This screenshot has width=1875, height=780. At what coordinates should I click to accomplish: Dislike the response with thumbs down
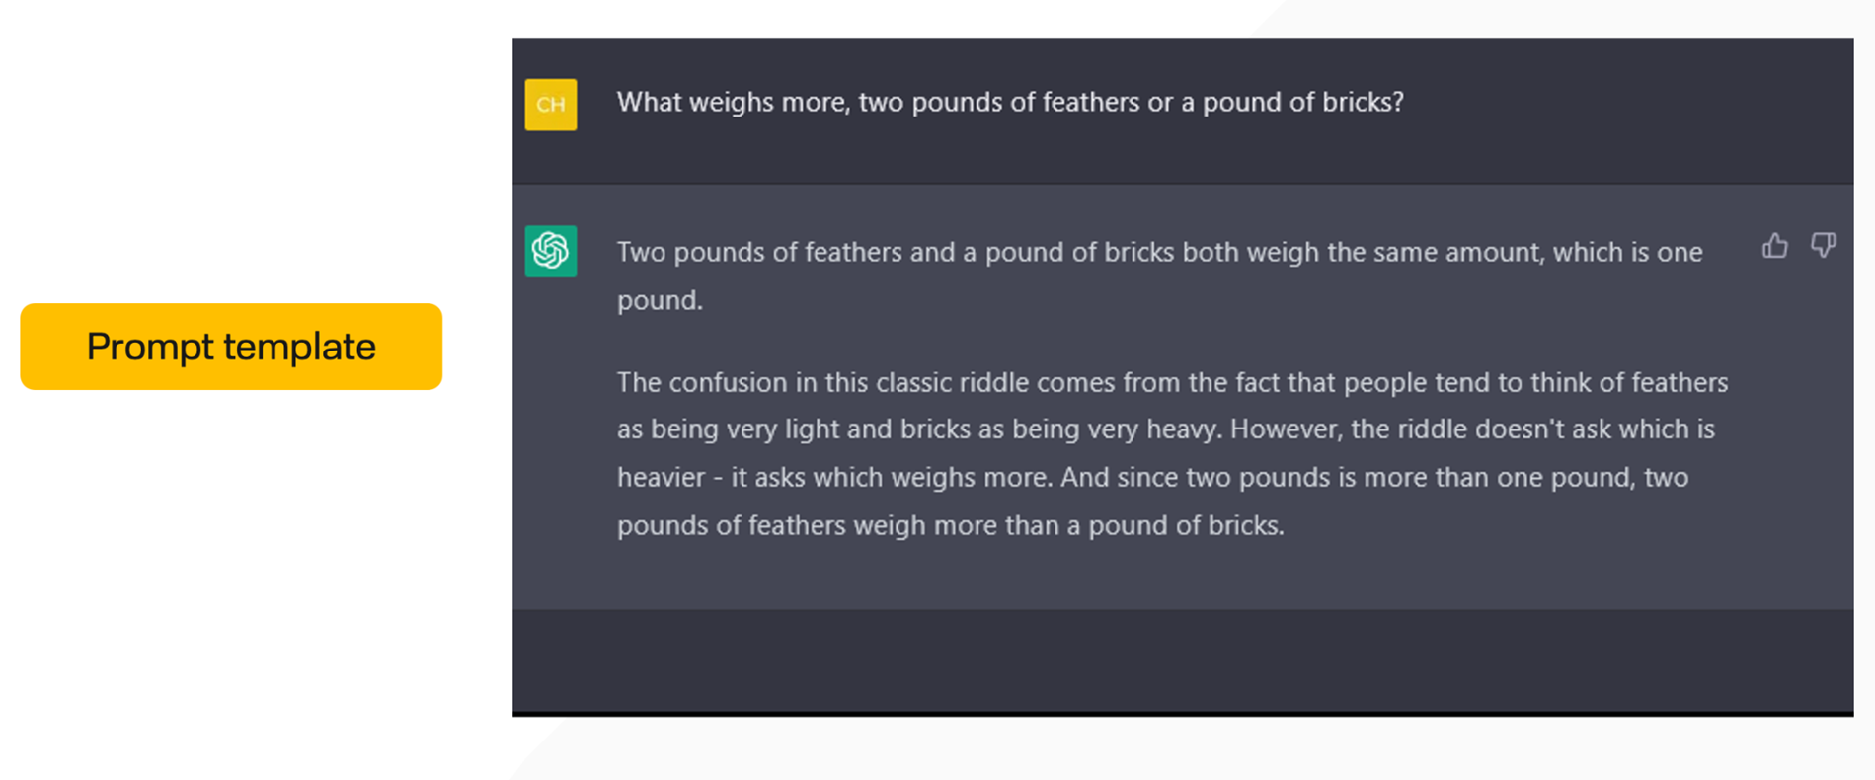click(1823, 245)
